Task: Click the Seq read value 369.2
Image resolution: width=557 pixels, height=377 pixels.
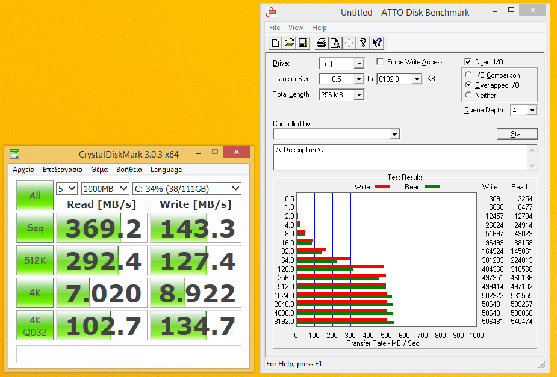Action: (x=102, y=228)
